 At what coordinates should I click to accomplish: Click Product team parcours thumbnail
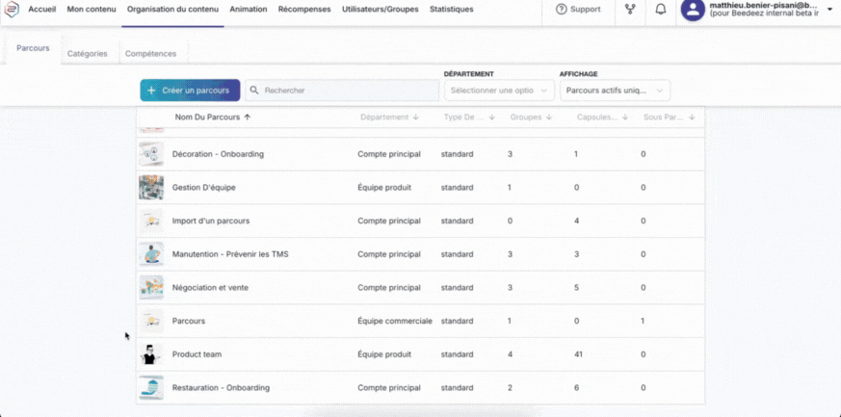point(150,354)
